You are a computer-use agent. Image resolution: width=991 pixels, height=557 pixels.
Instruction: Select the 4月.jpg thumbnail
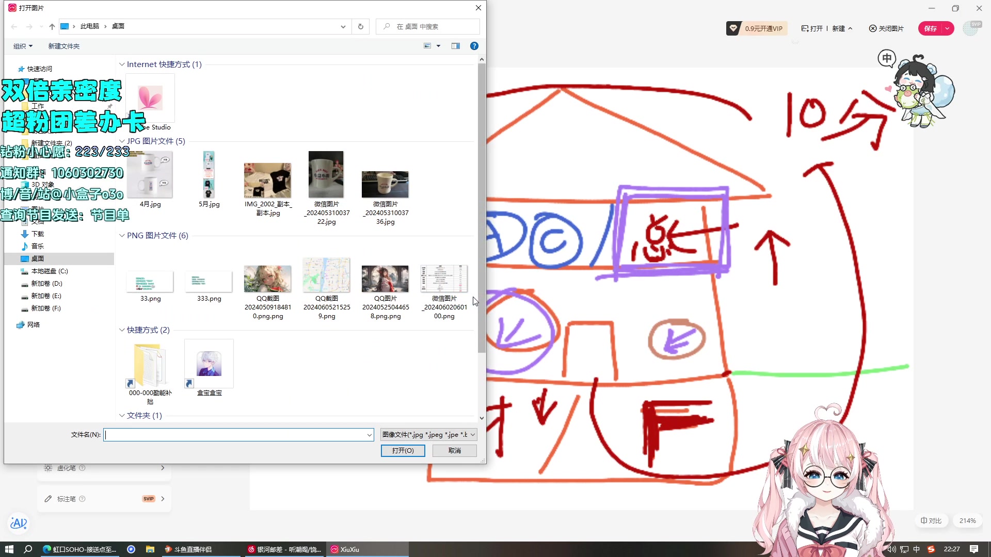tap(150, 175)
